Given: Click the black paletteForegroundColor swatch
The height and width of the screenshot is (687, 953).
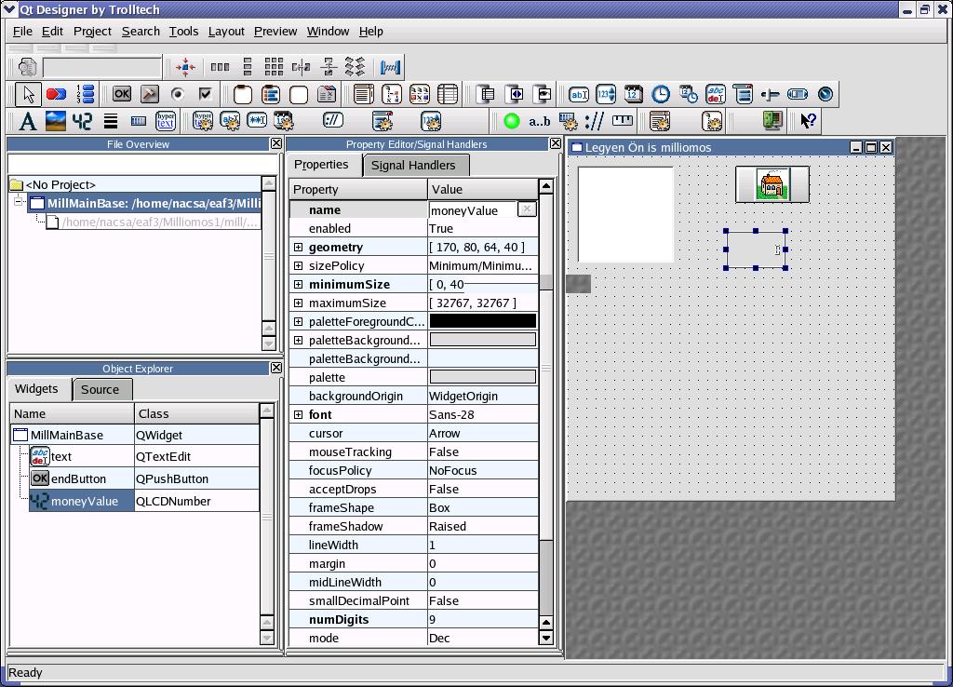Looking at the screenshot, I should (483, 321).
